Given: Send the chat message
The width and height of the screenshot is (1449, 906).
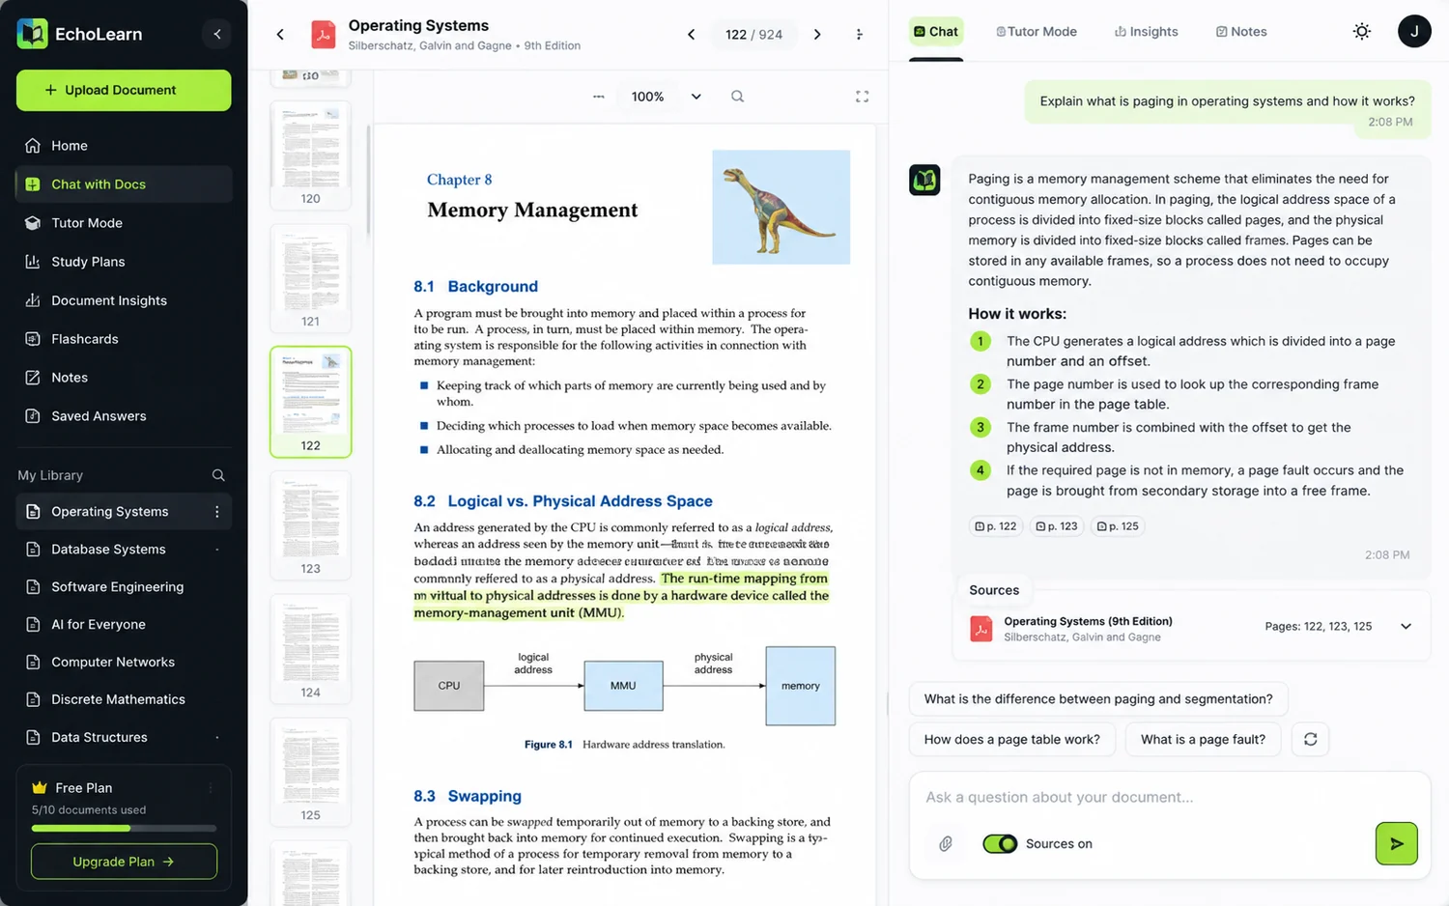Looking at the screenshot, I should [1396, 843].
